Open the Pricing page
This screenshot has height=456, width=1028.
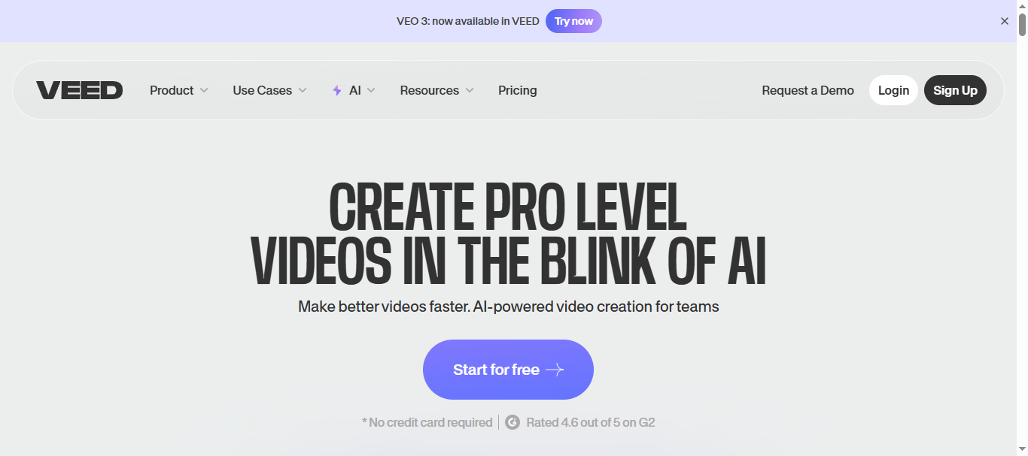click(x=518, y=90)
